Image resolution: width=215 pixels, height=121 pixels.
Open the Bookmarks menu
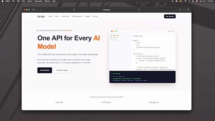tap(38, 1)
